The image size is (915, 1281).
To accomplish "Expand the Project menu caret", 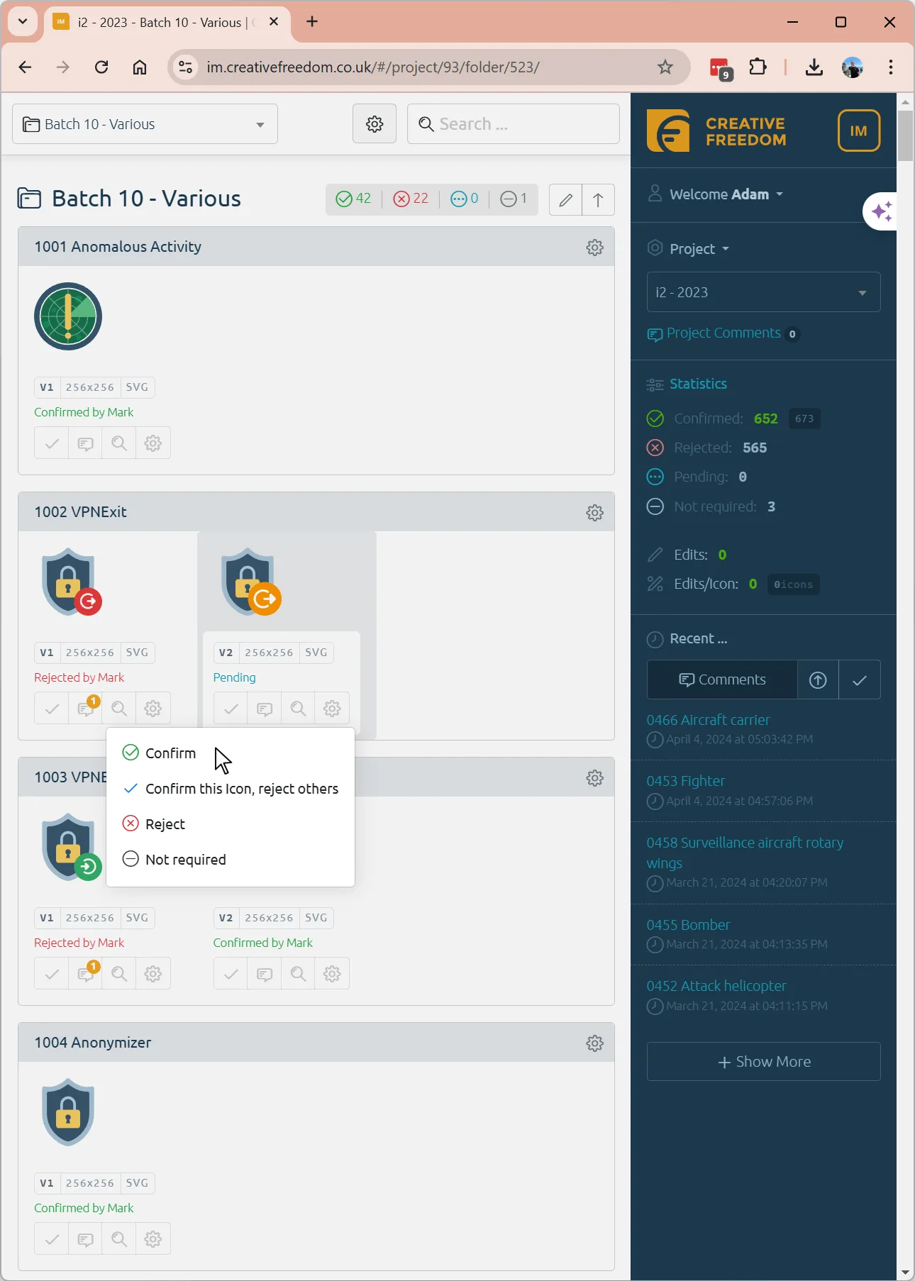I will (x=726, y=249).
